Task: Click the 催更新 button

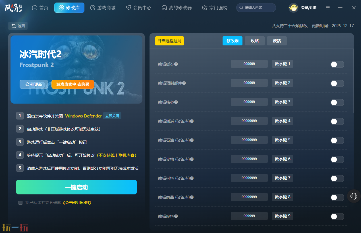Action: (34, 84)
